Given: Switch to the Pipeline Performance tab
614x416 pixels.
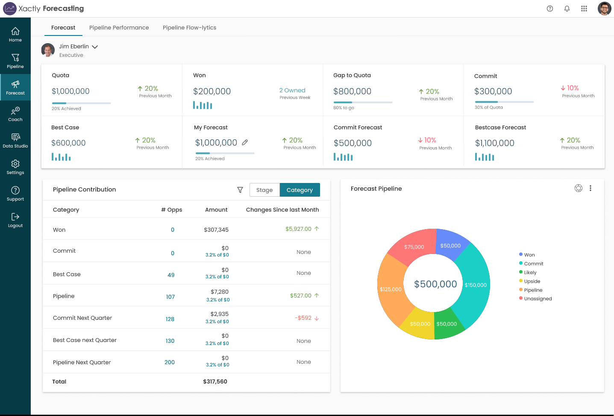Looking at the screenshot, I should 119,27.
